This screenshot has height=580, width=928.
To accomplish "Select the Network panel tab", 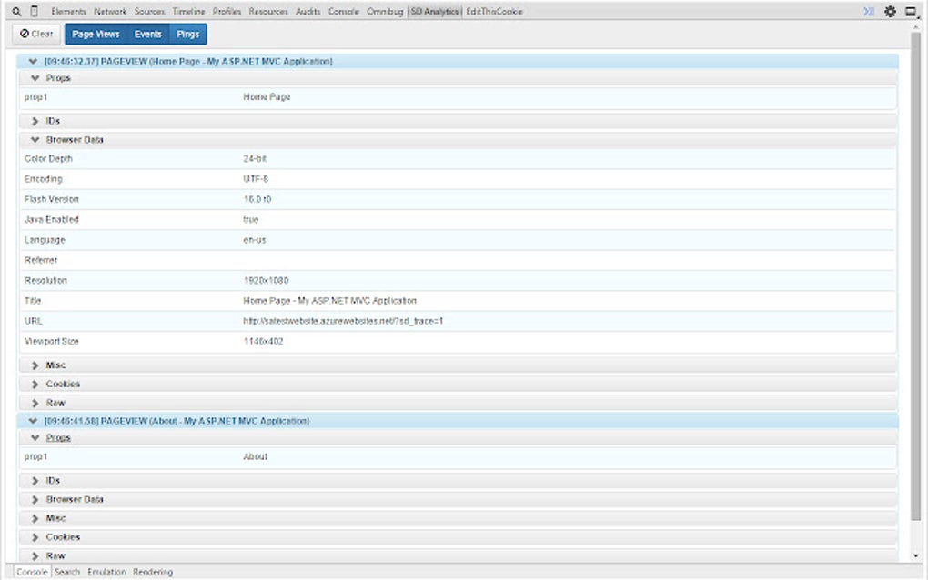I will click(x=111, y=11).
